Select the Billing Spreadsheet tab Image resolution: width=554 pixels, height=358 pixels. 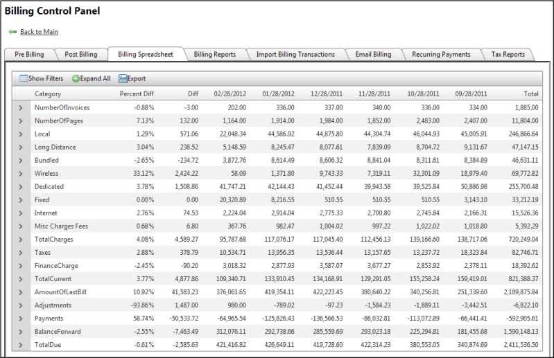[x=146, y=54]
